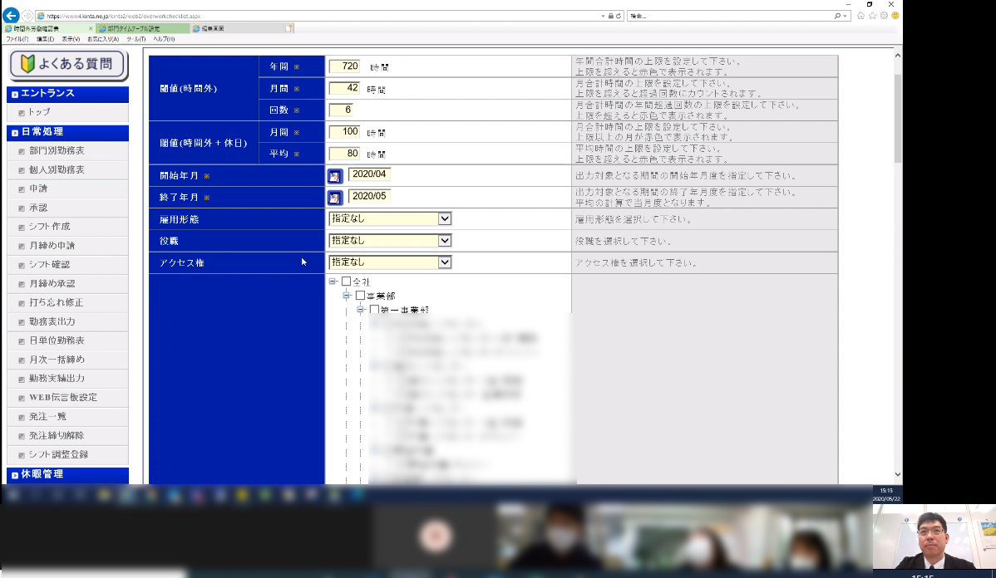The image size is (996, 578).
Task: Open calendar icon for 終了年月
Action: coord(335,198)
